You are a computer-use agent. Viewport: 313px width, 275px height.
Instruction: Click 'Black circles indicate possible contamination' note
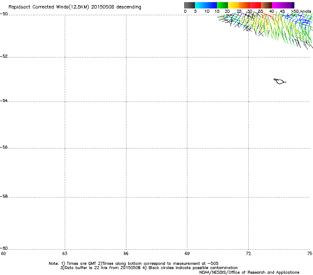pos(193,268)
